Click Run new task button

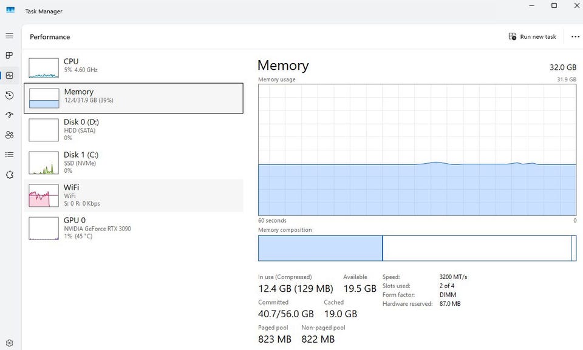tap(532, 36)
